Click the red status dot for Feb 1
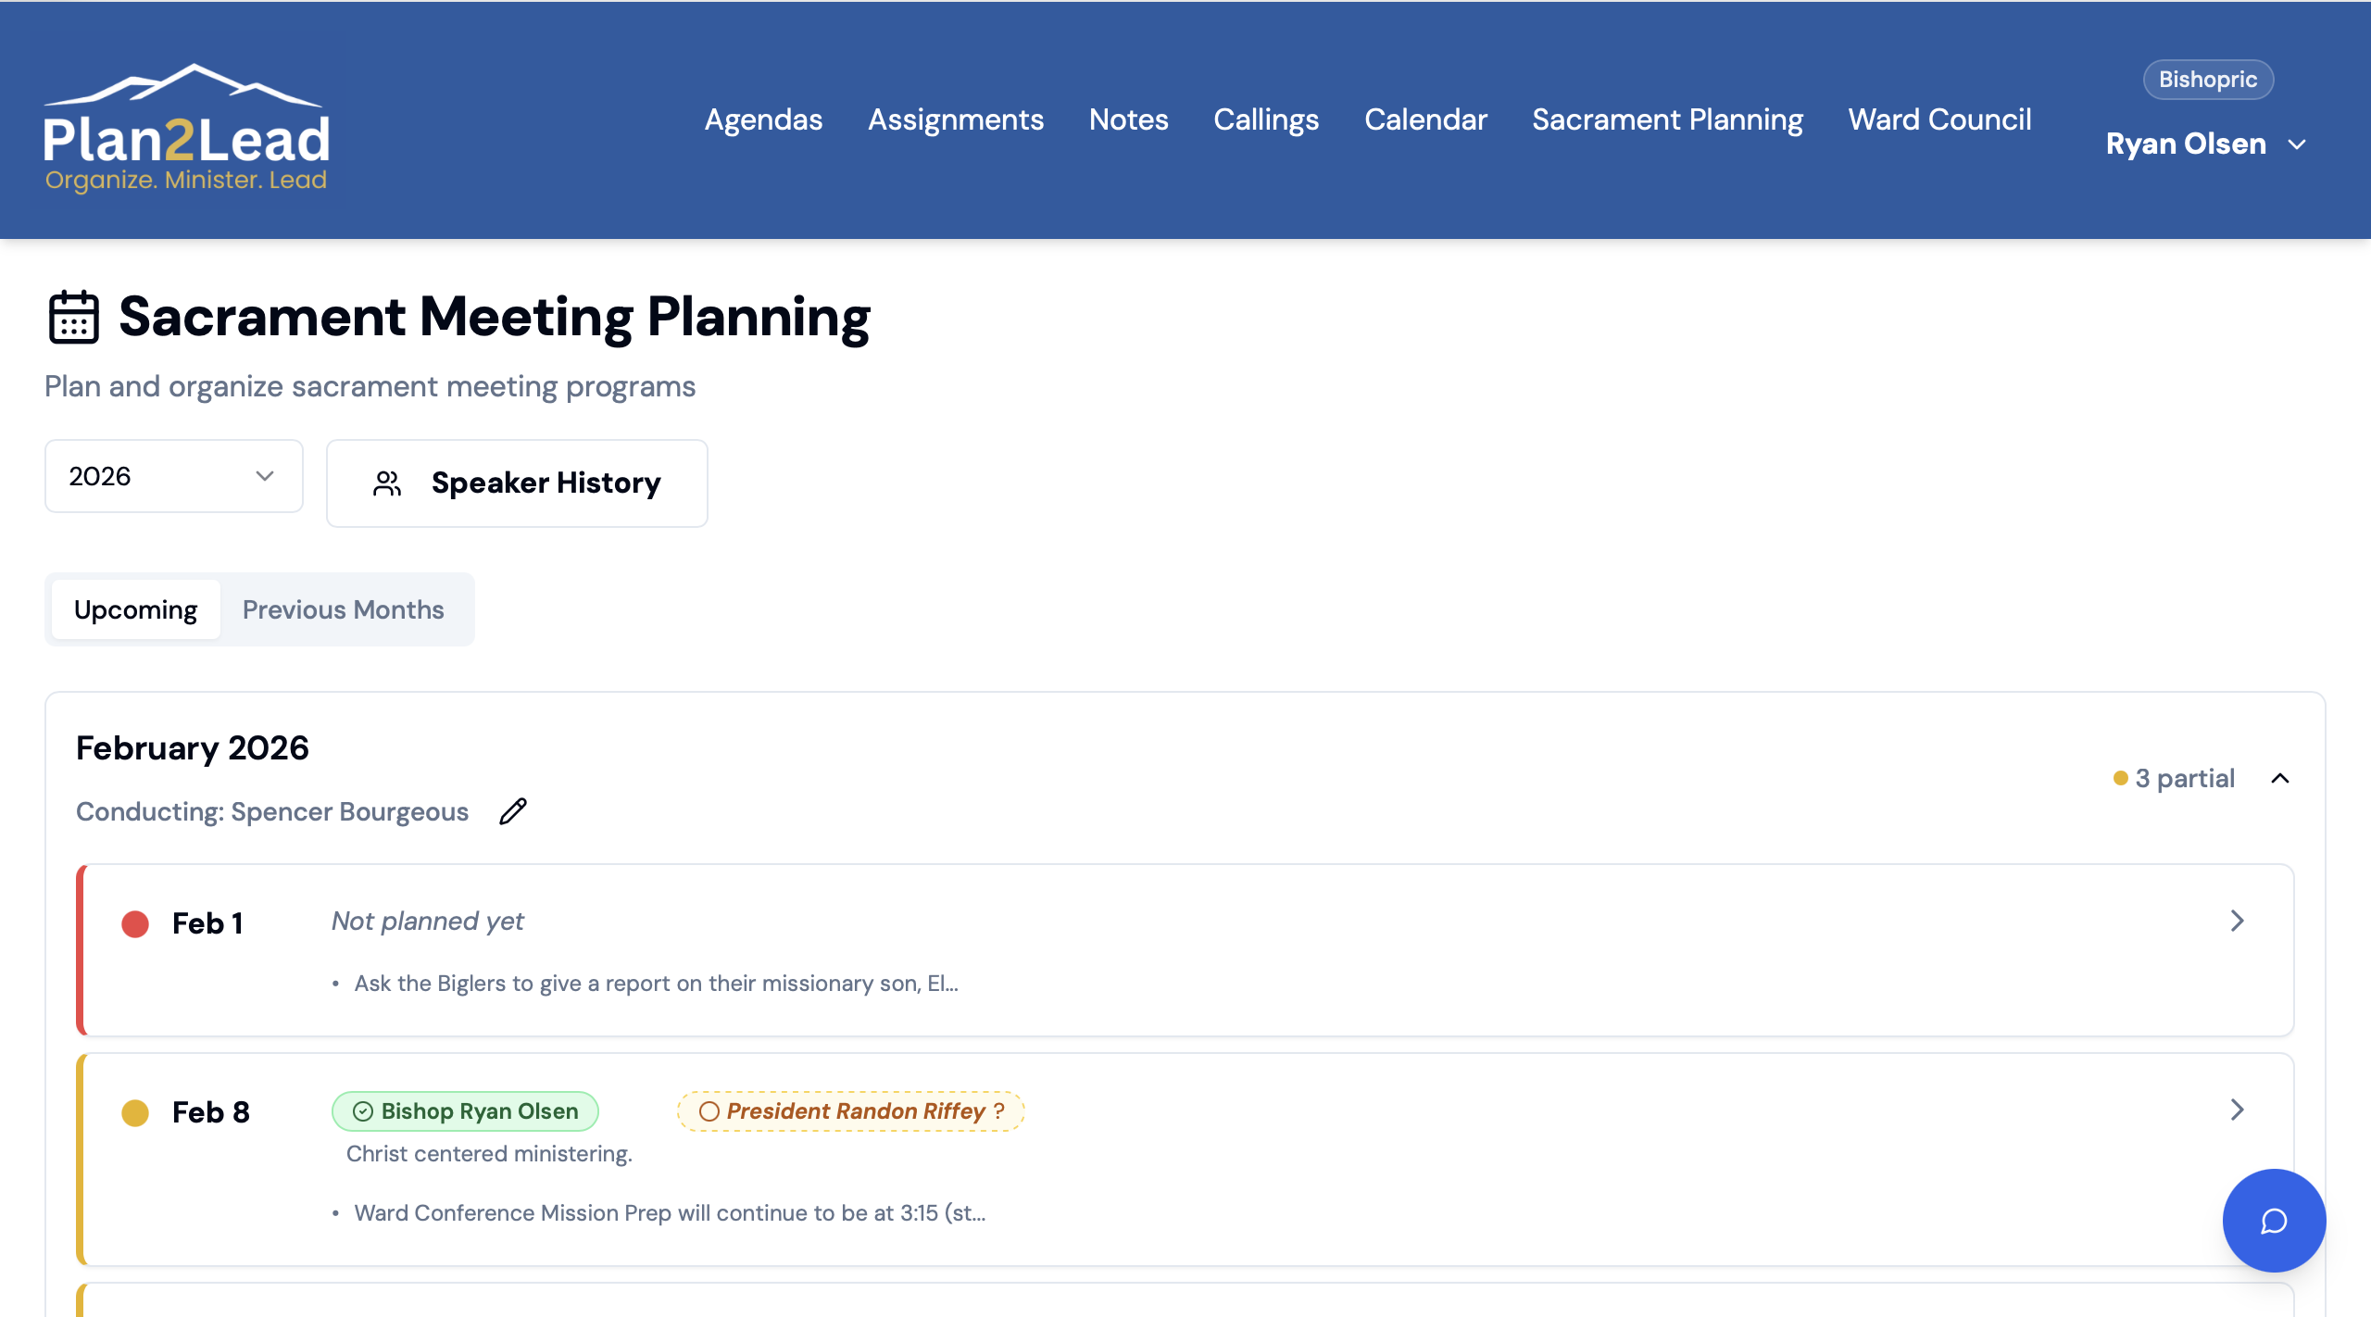The width and height of the screenshot is (2371, 1317). 135,923
